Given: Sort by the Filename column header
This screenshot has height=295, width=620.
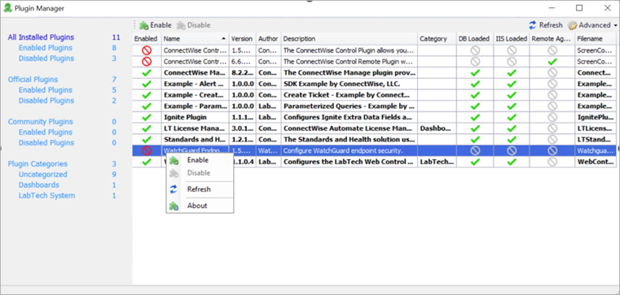Looking at the screenshot, I should pyautogui.click(x=596, y=39).
